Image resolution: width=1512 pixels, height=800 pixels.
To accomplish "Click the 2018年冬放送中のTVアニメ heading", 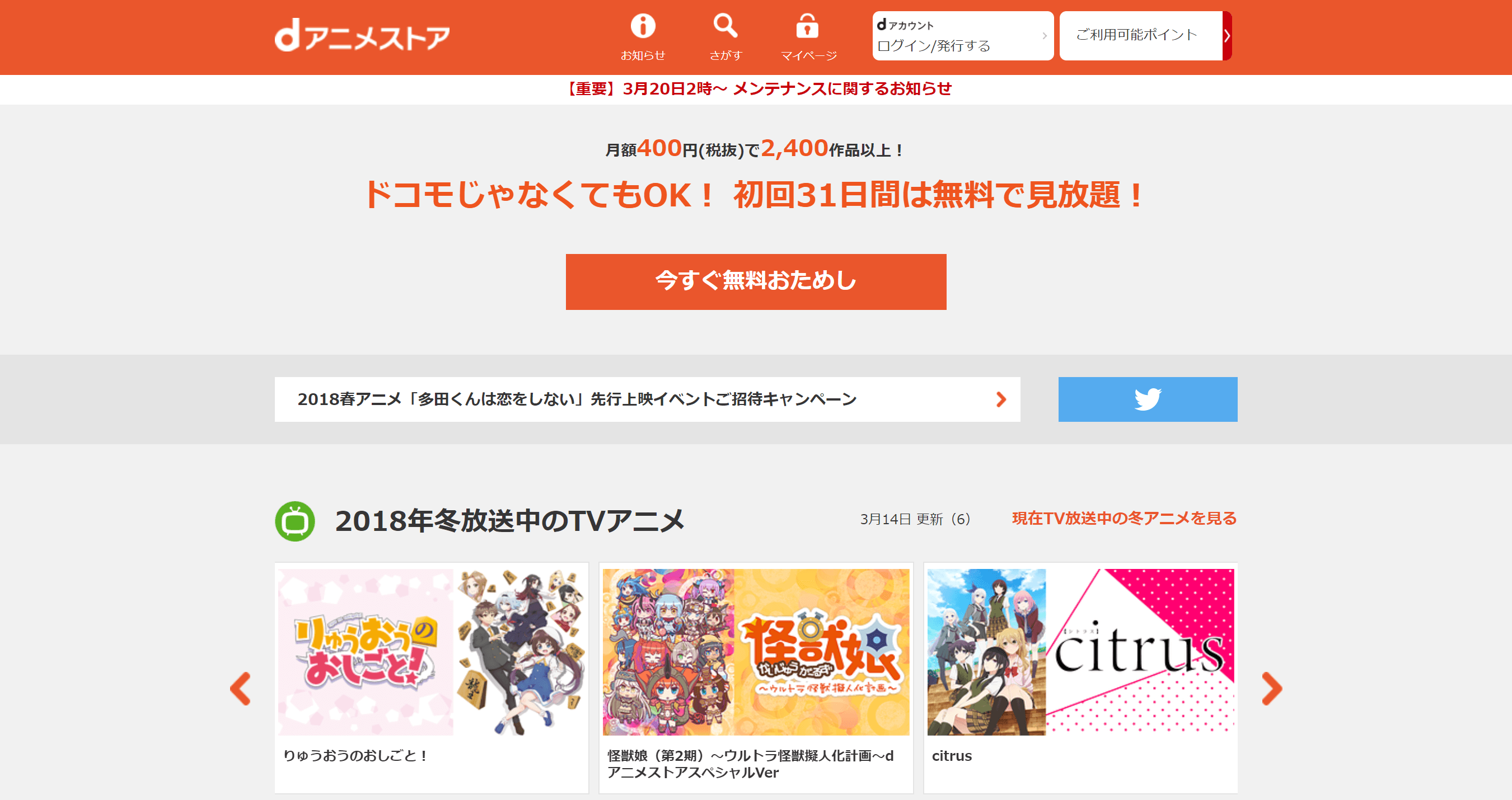I will pos(509,521).
